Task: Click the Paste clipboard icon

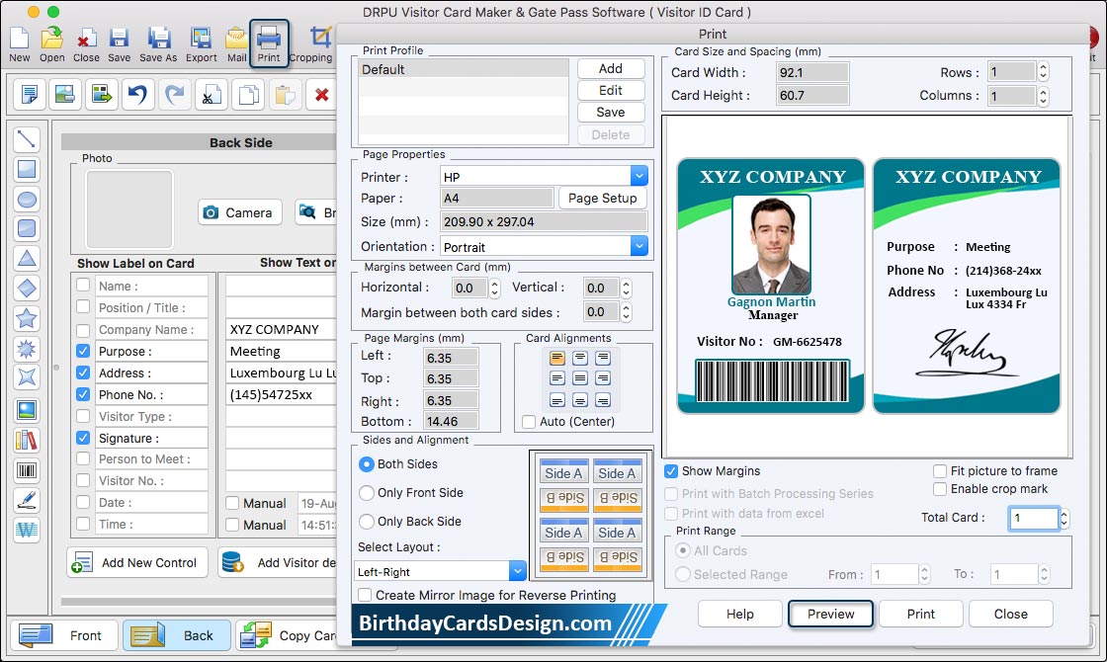Action: tap(285, 94)
